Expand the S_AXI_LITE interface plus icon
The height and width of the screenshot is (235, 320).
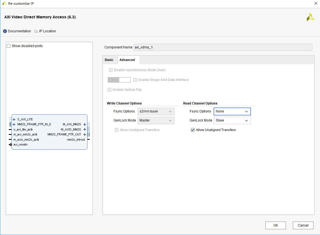click(x=14, y=120)
